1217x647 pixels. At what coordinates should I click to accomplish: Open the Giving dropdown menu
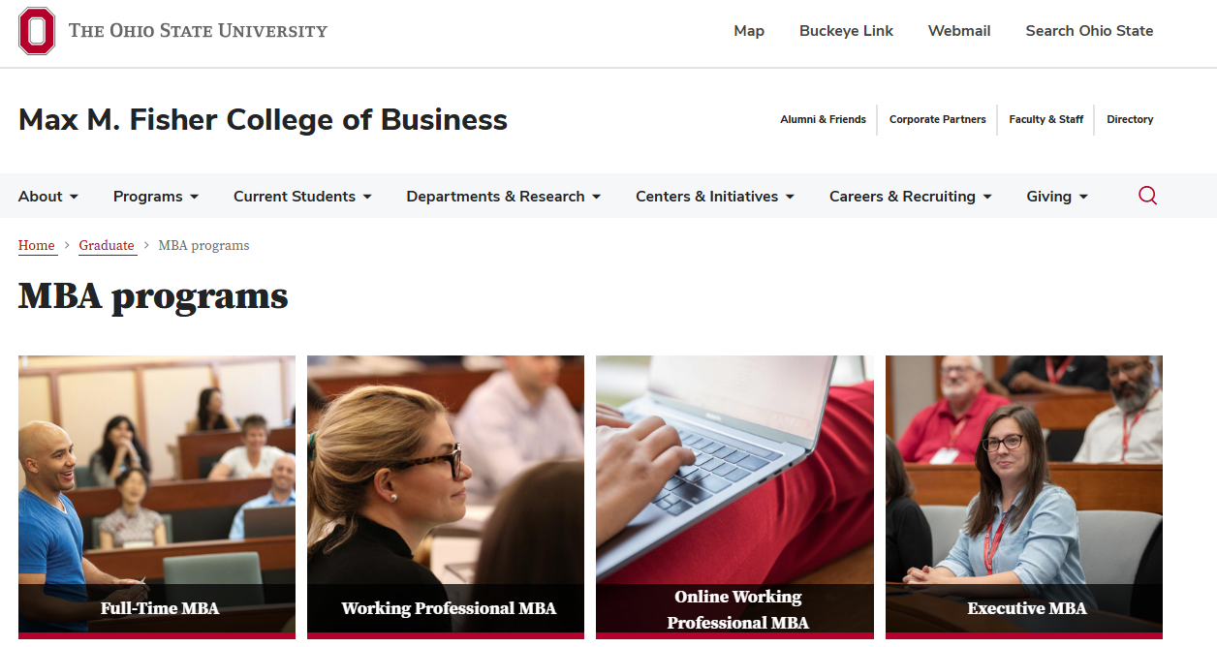pos(1056,197)
